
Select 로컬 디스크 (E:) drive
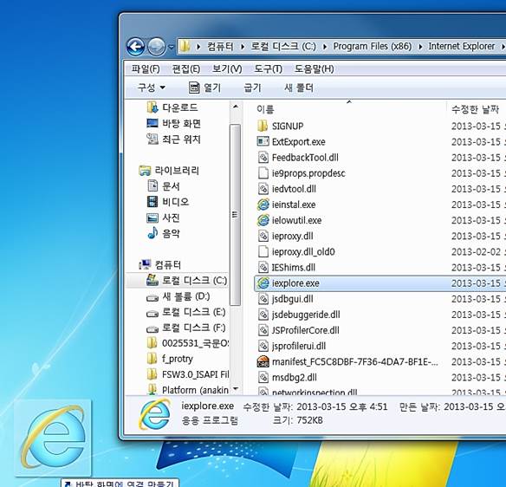point(186,312)
